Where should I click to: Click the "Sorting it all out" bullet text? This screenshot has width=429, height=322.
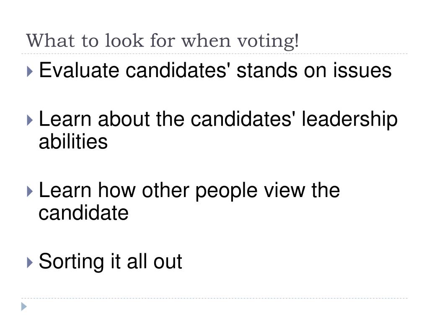111,262
